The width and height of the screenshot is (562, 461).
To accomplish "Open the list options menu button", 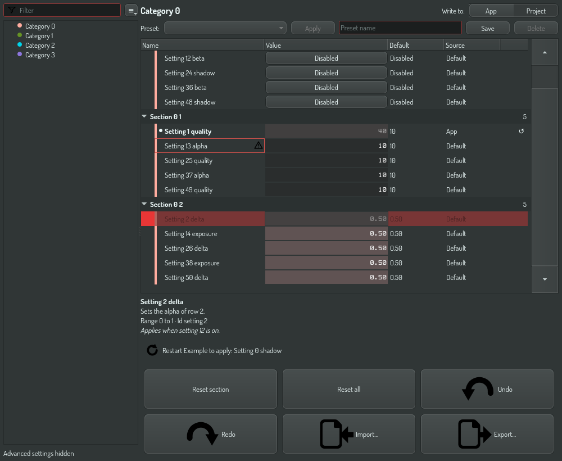I will (x=131, y=10).
